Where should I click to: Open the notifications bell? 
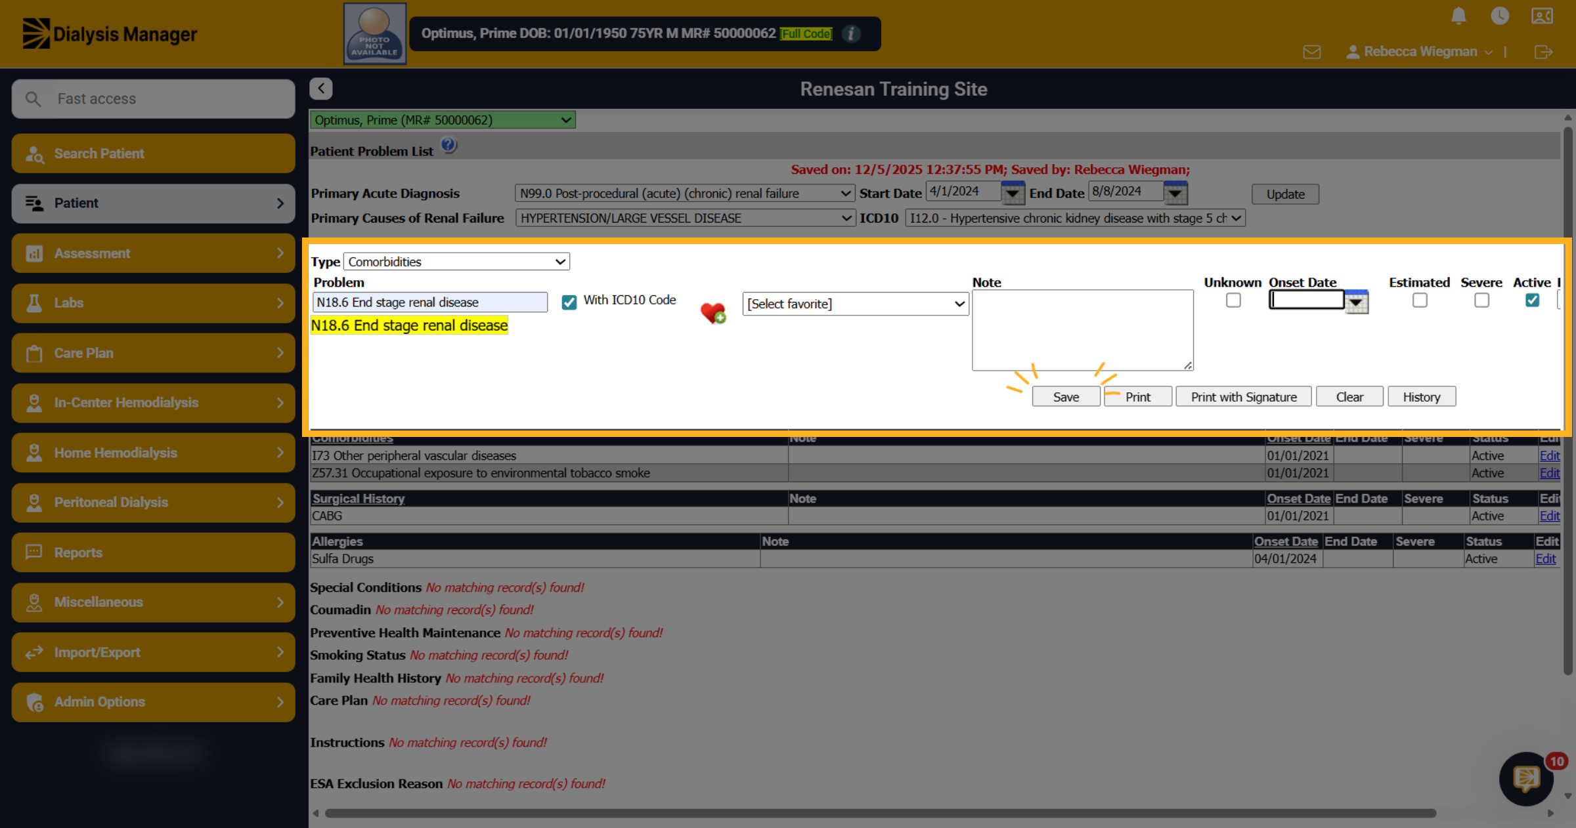(x=1458, y=16)
